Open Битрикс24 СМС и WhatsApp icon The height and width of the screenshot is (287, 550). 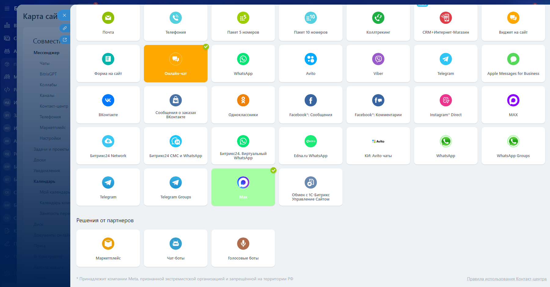[x=176, y=141]
